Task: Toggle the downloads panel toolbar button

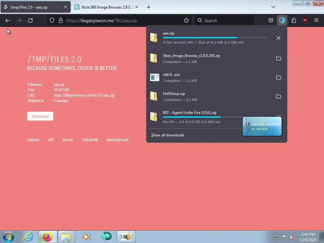Action: (282, 20)
